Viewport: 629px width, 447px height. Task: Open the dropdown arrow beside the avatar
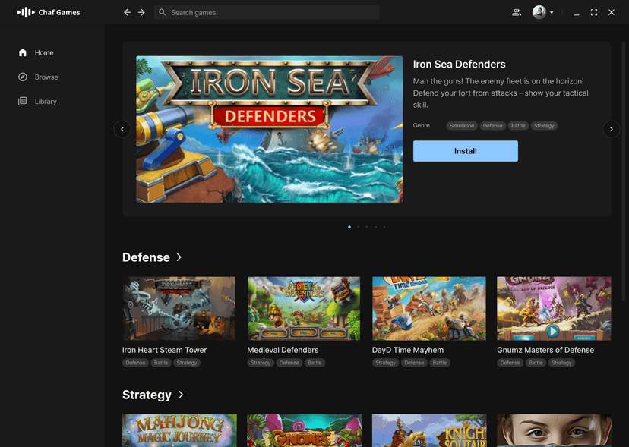(x=552, y=12)
